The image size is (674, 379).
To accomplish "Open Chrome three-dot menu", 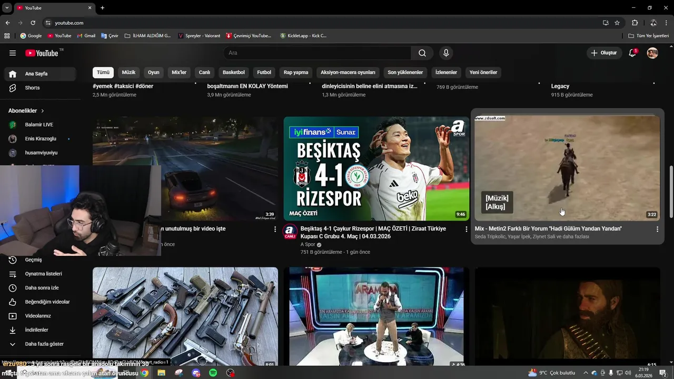I will pos(667,23).
